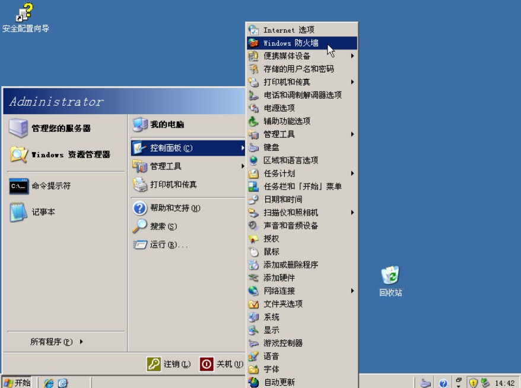The height and width of the screenshot is (388, 521).
Task: Launch Internet Explorer from quick launch bar
Action: 49,383
